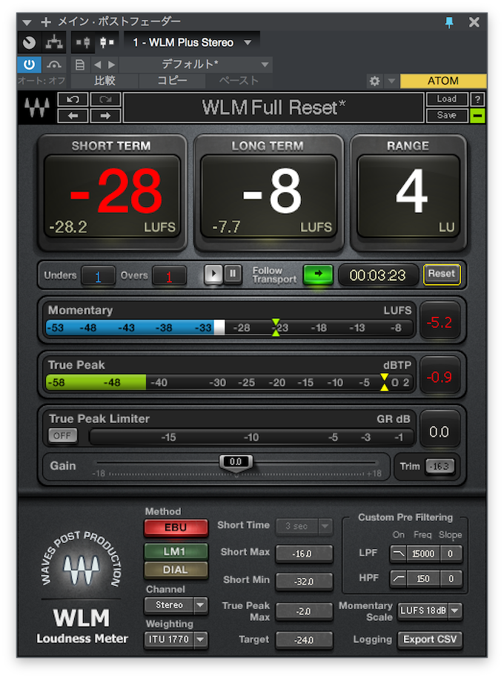This screenshot has width=504, height=678.
Task: Click the Unders counter field
Action: 98,276
